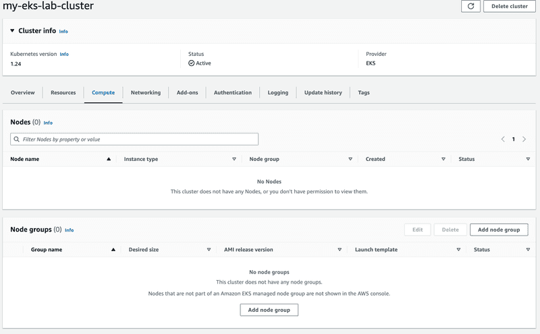The height and width of the screenshot is (334, 540).
Task: Click the Delete node group button
Action: click(x=450, y=230)
